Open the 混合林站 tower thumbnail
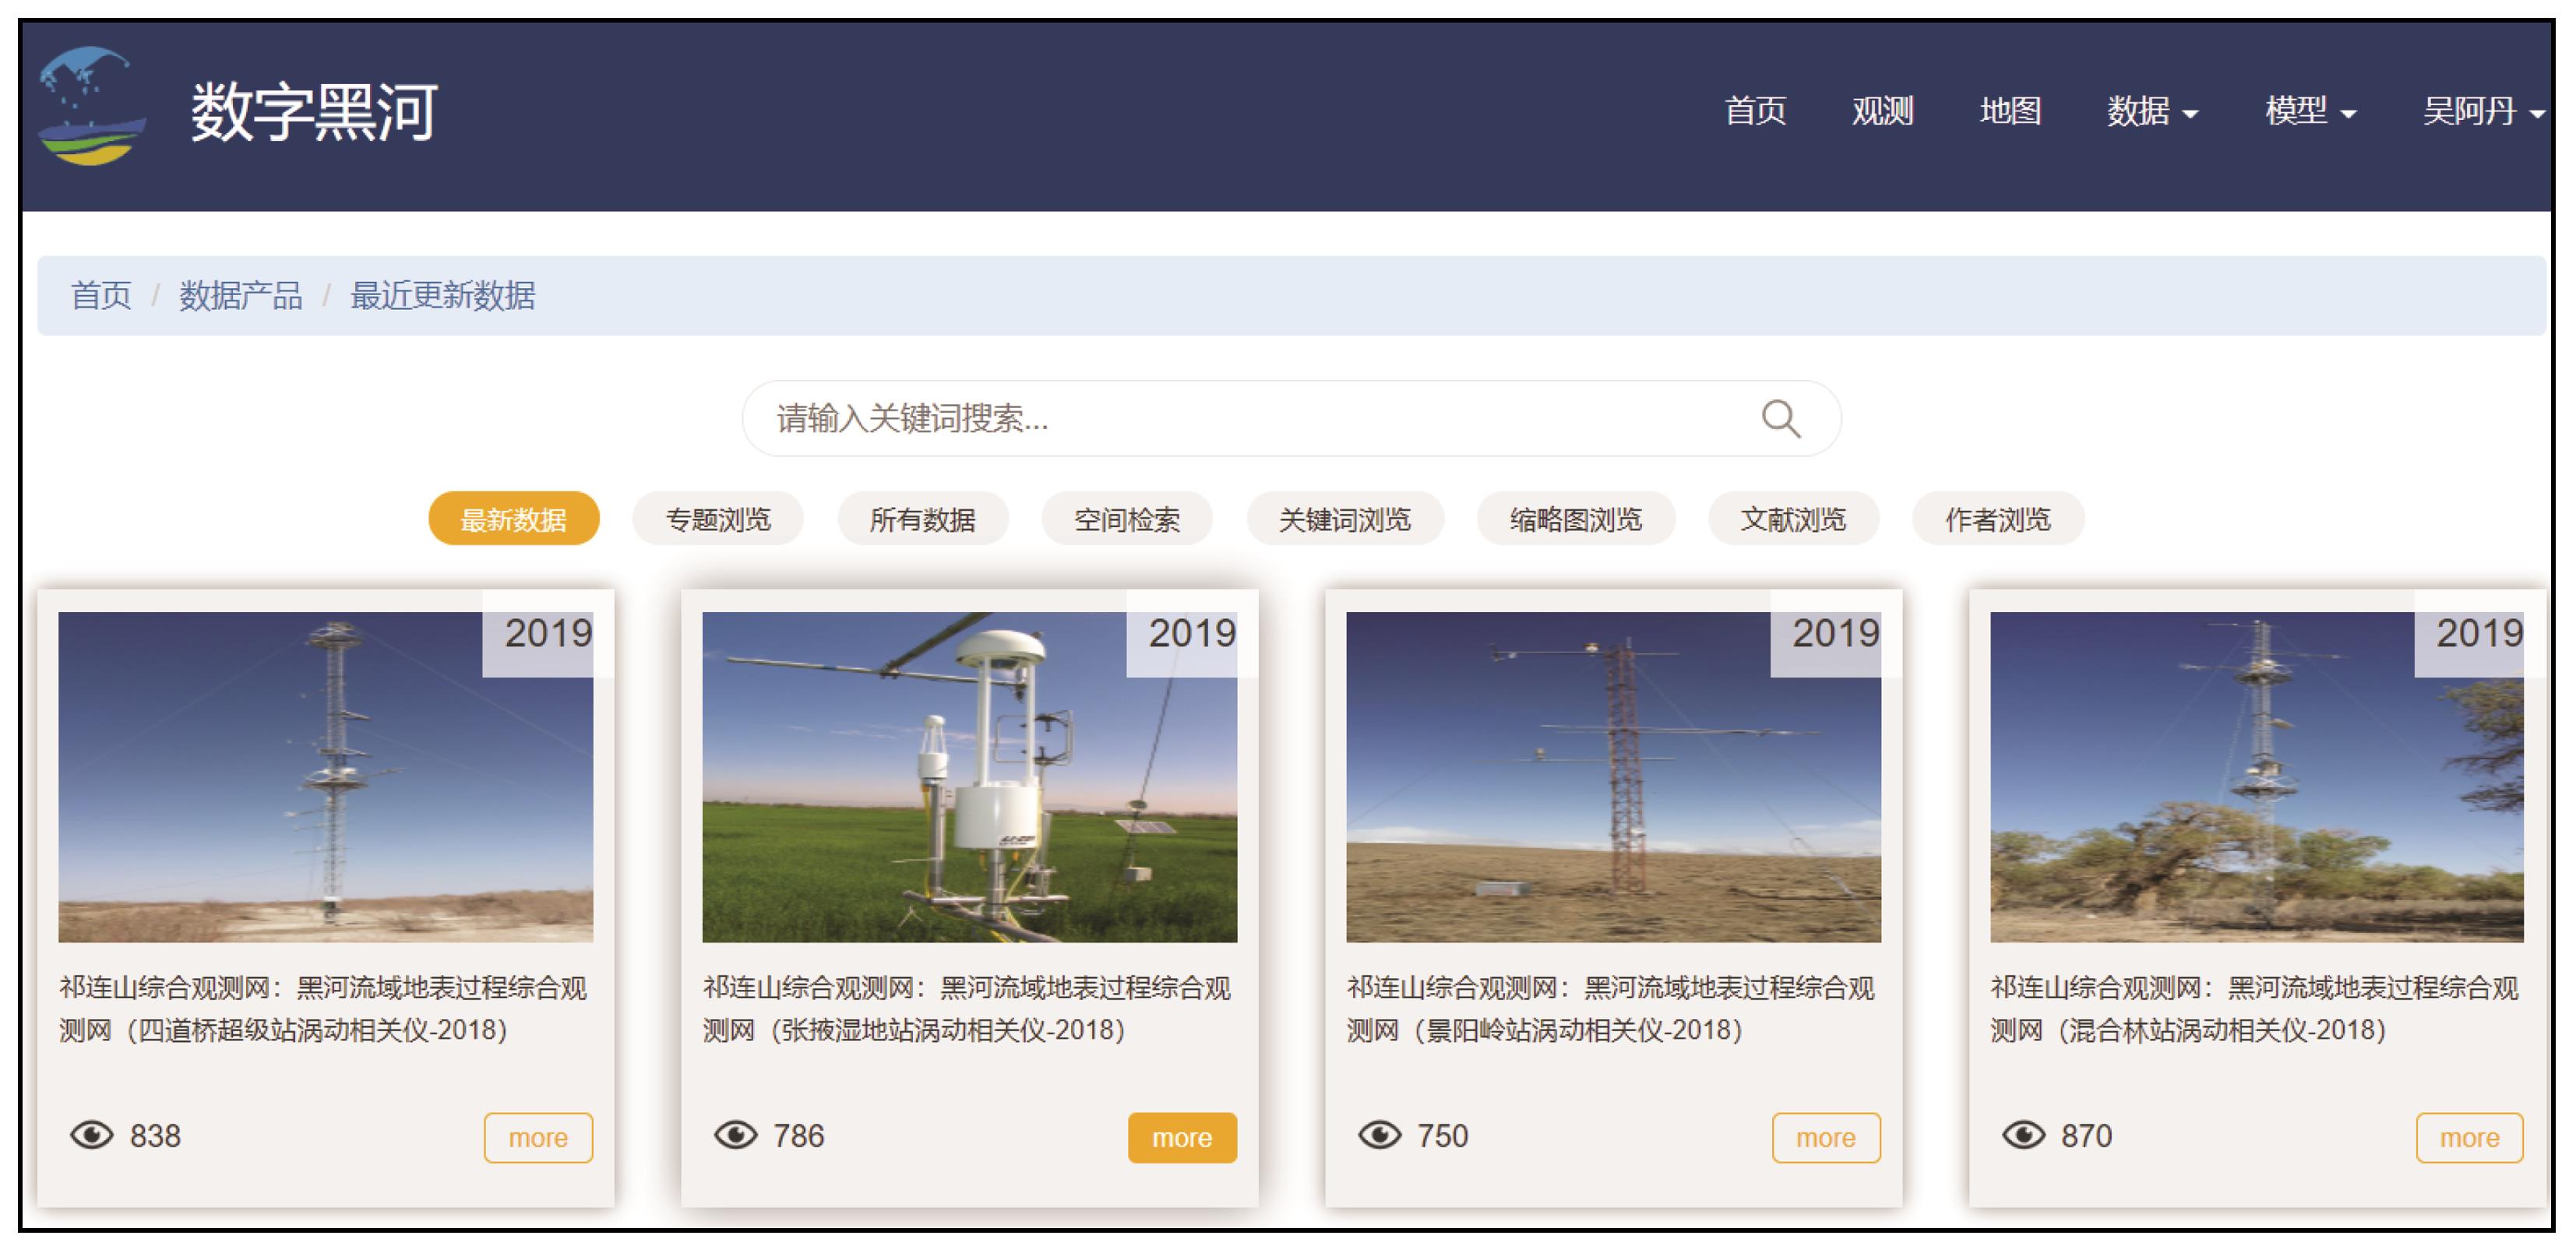Image resolution: width=2576 pixels, height=1246 pixels. [2257, 777]
